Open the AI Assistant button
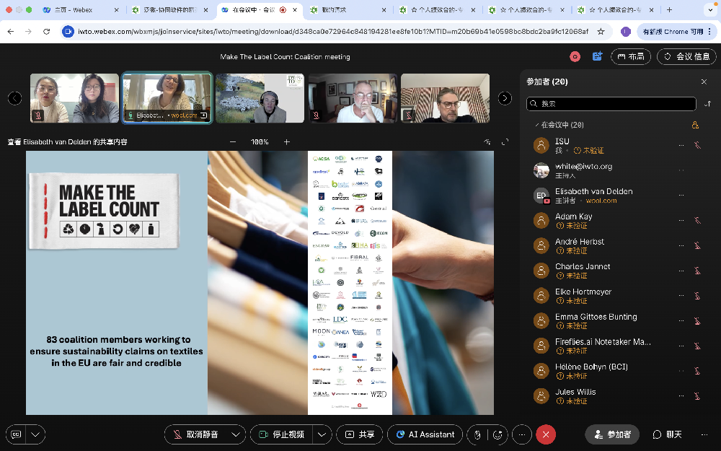This screenshot has width=721, height=451. point(425,434)
